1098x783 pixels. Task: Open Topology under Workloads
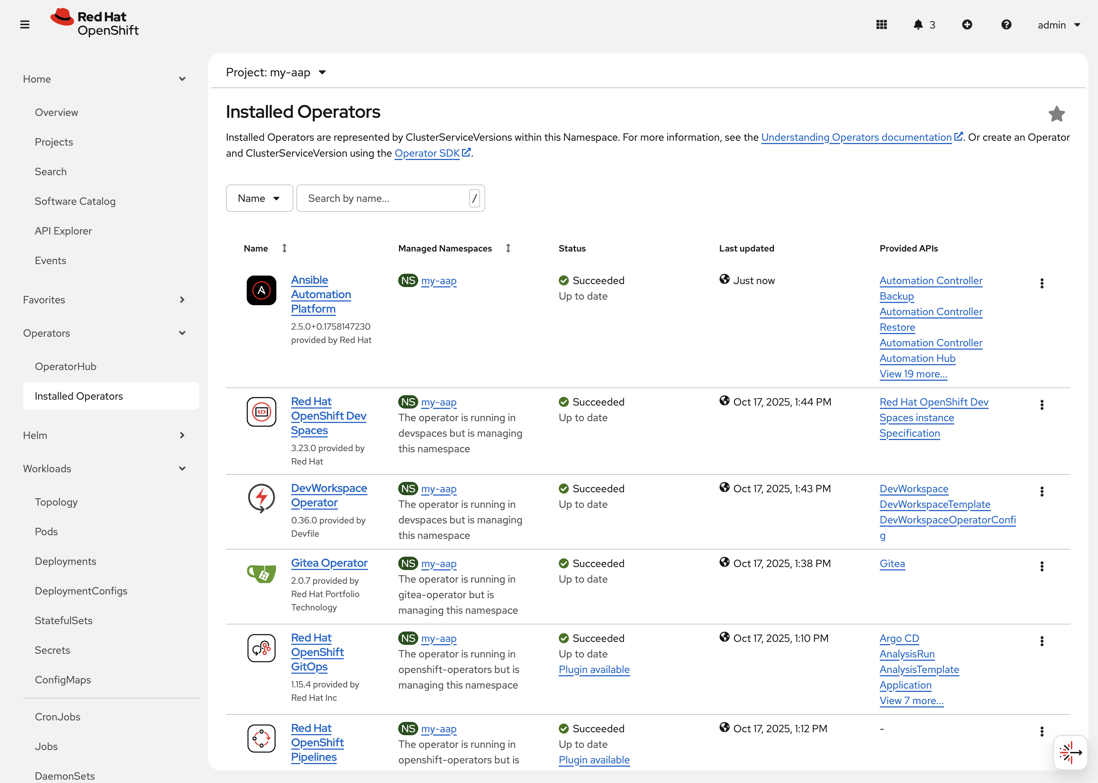(x=56, y=502)
